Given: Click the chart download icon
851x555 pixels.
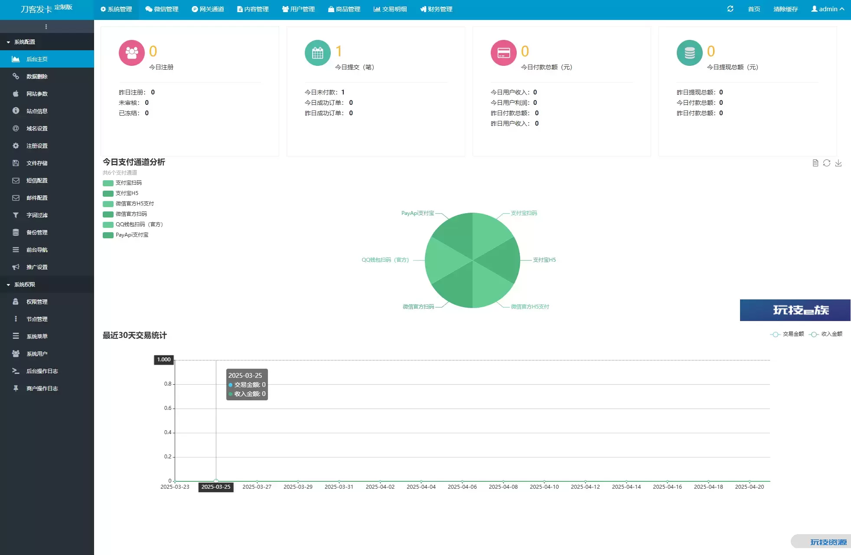Looking at the screenshot, I should point(838,163).
